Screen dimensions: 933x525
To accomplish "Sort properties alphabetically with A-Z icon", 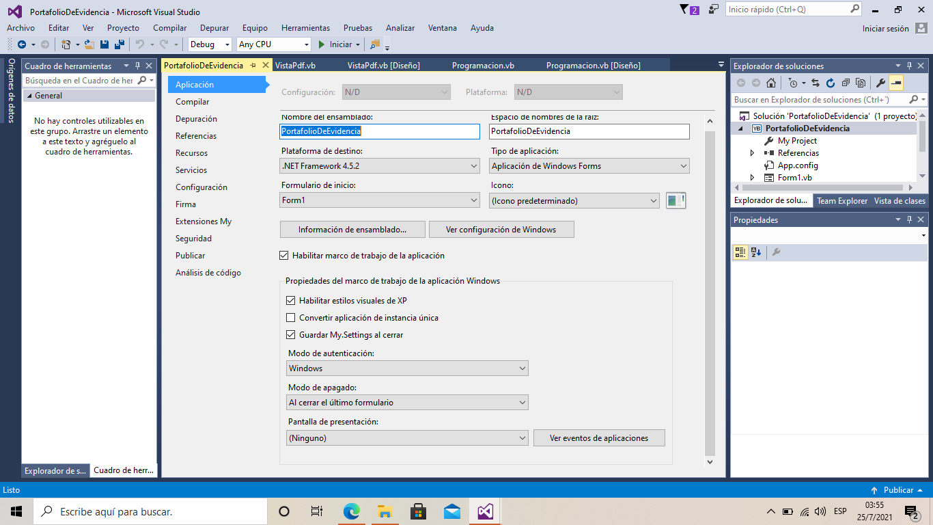I will (756, 252).
